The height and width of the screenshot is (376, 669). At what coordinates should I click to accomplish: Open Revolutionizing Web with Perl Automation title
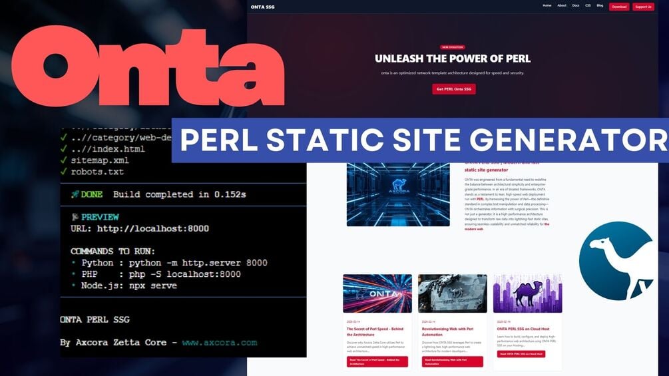[x=447, y=331]
